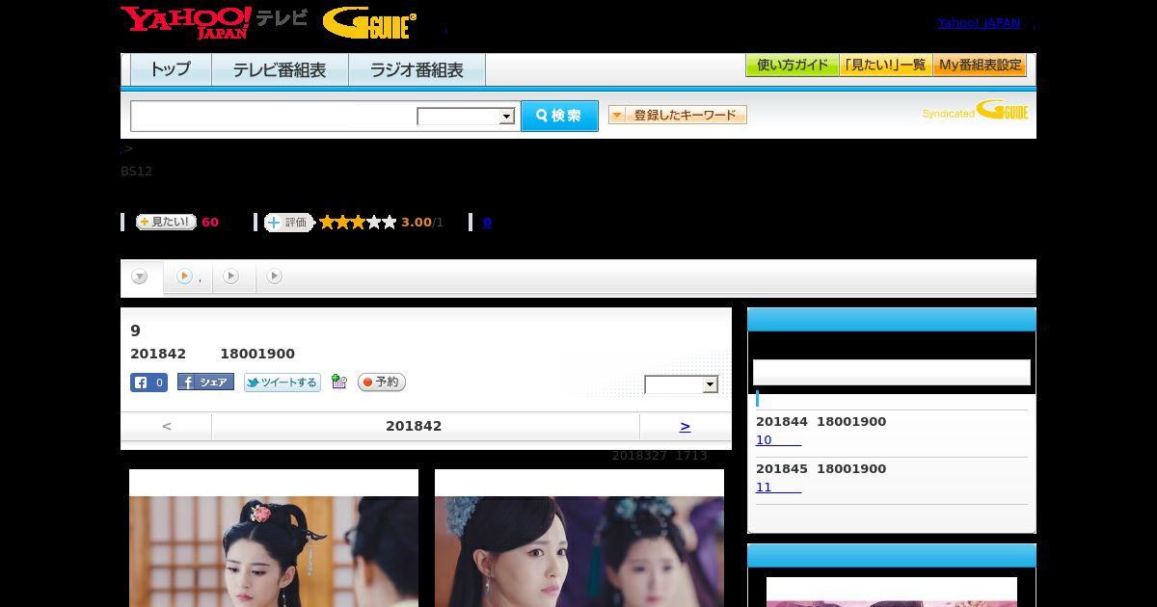Open the dropdown in the program info box

[682, 384]
